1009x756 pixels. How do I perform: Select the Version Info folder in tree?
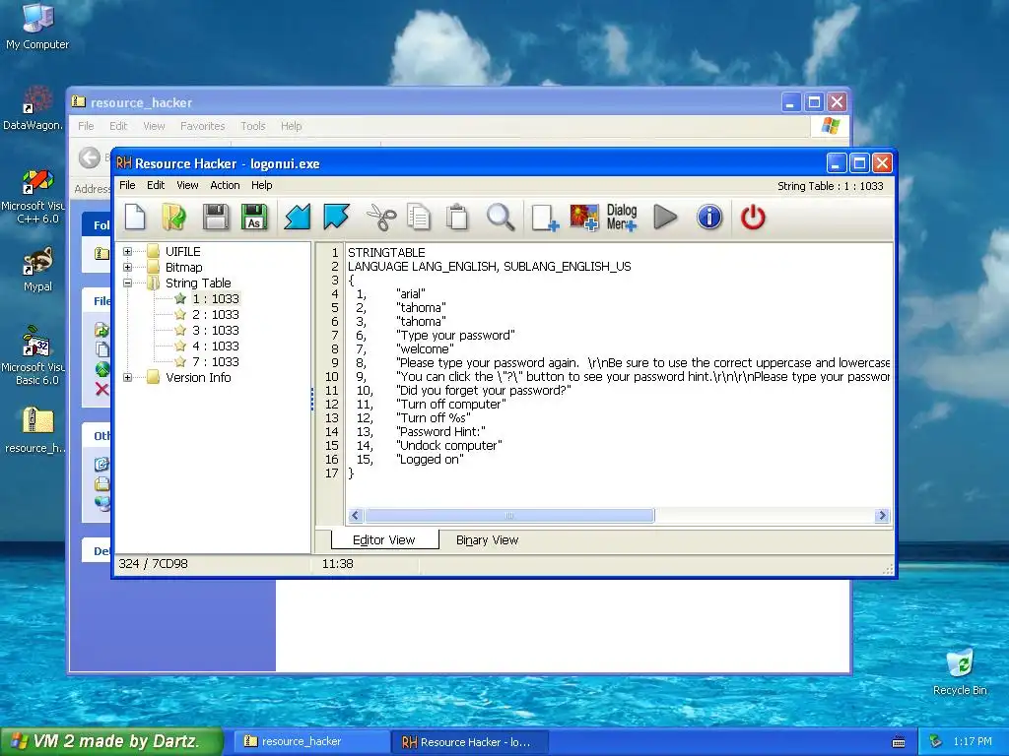pyautogui.click(x=198, y=377)
